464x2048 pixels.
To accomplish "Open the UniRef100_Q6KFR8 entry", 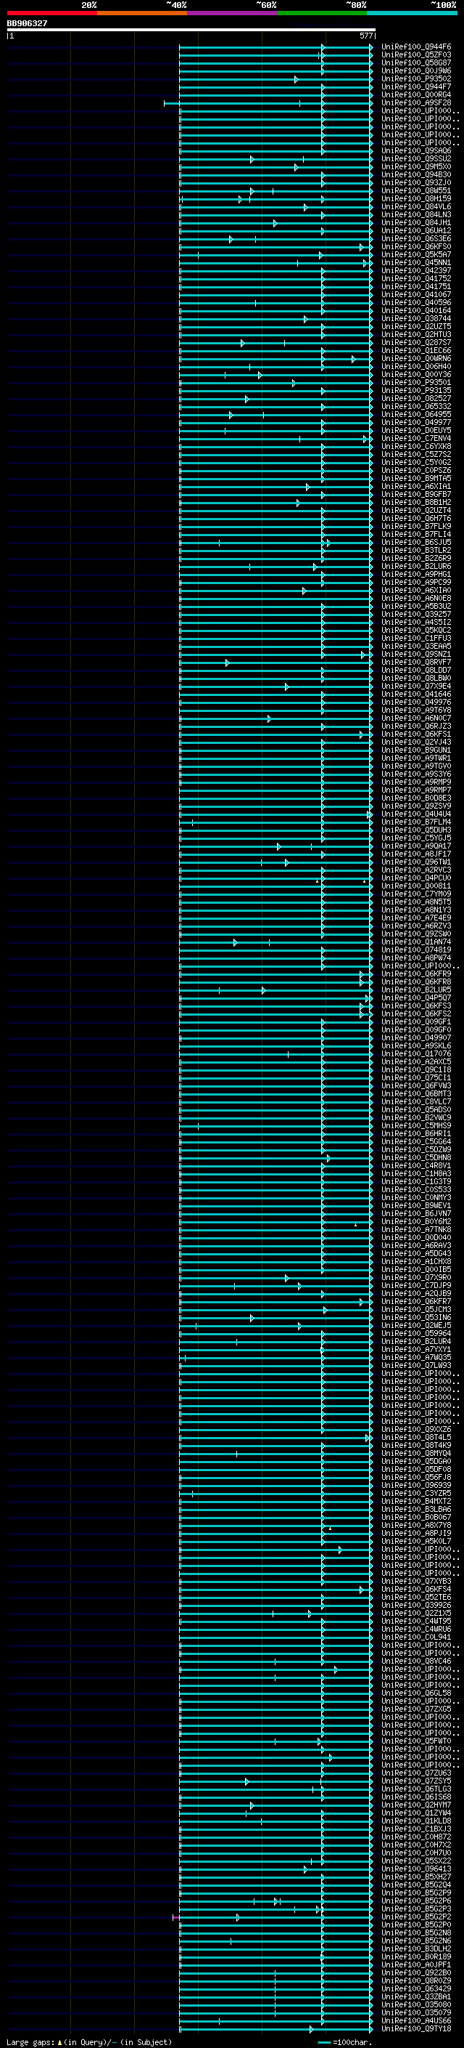I will pos(416,982).
